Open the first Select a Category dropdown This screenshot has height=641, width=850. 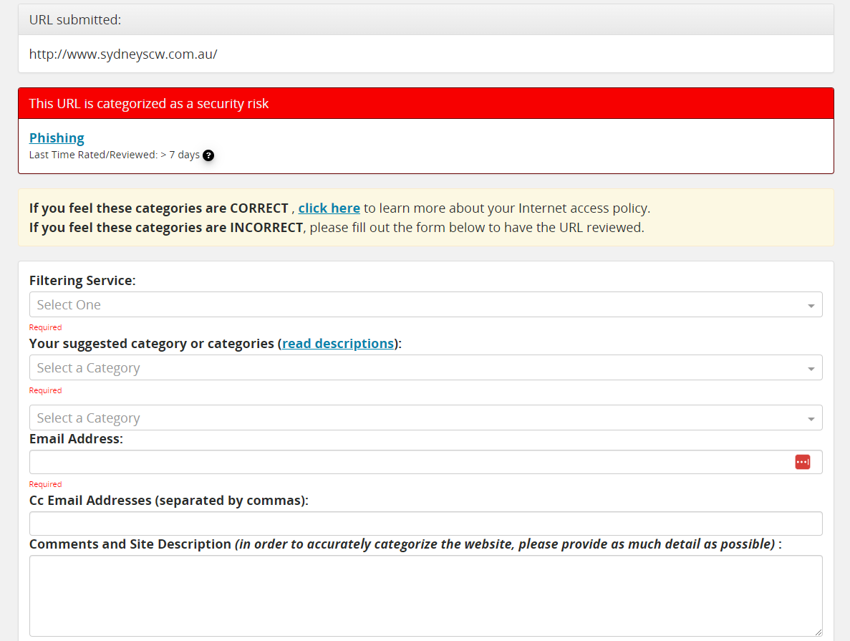tap(425, 367)
